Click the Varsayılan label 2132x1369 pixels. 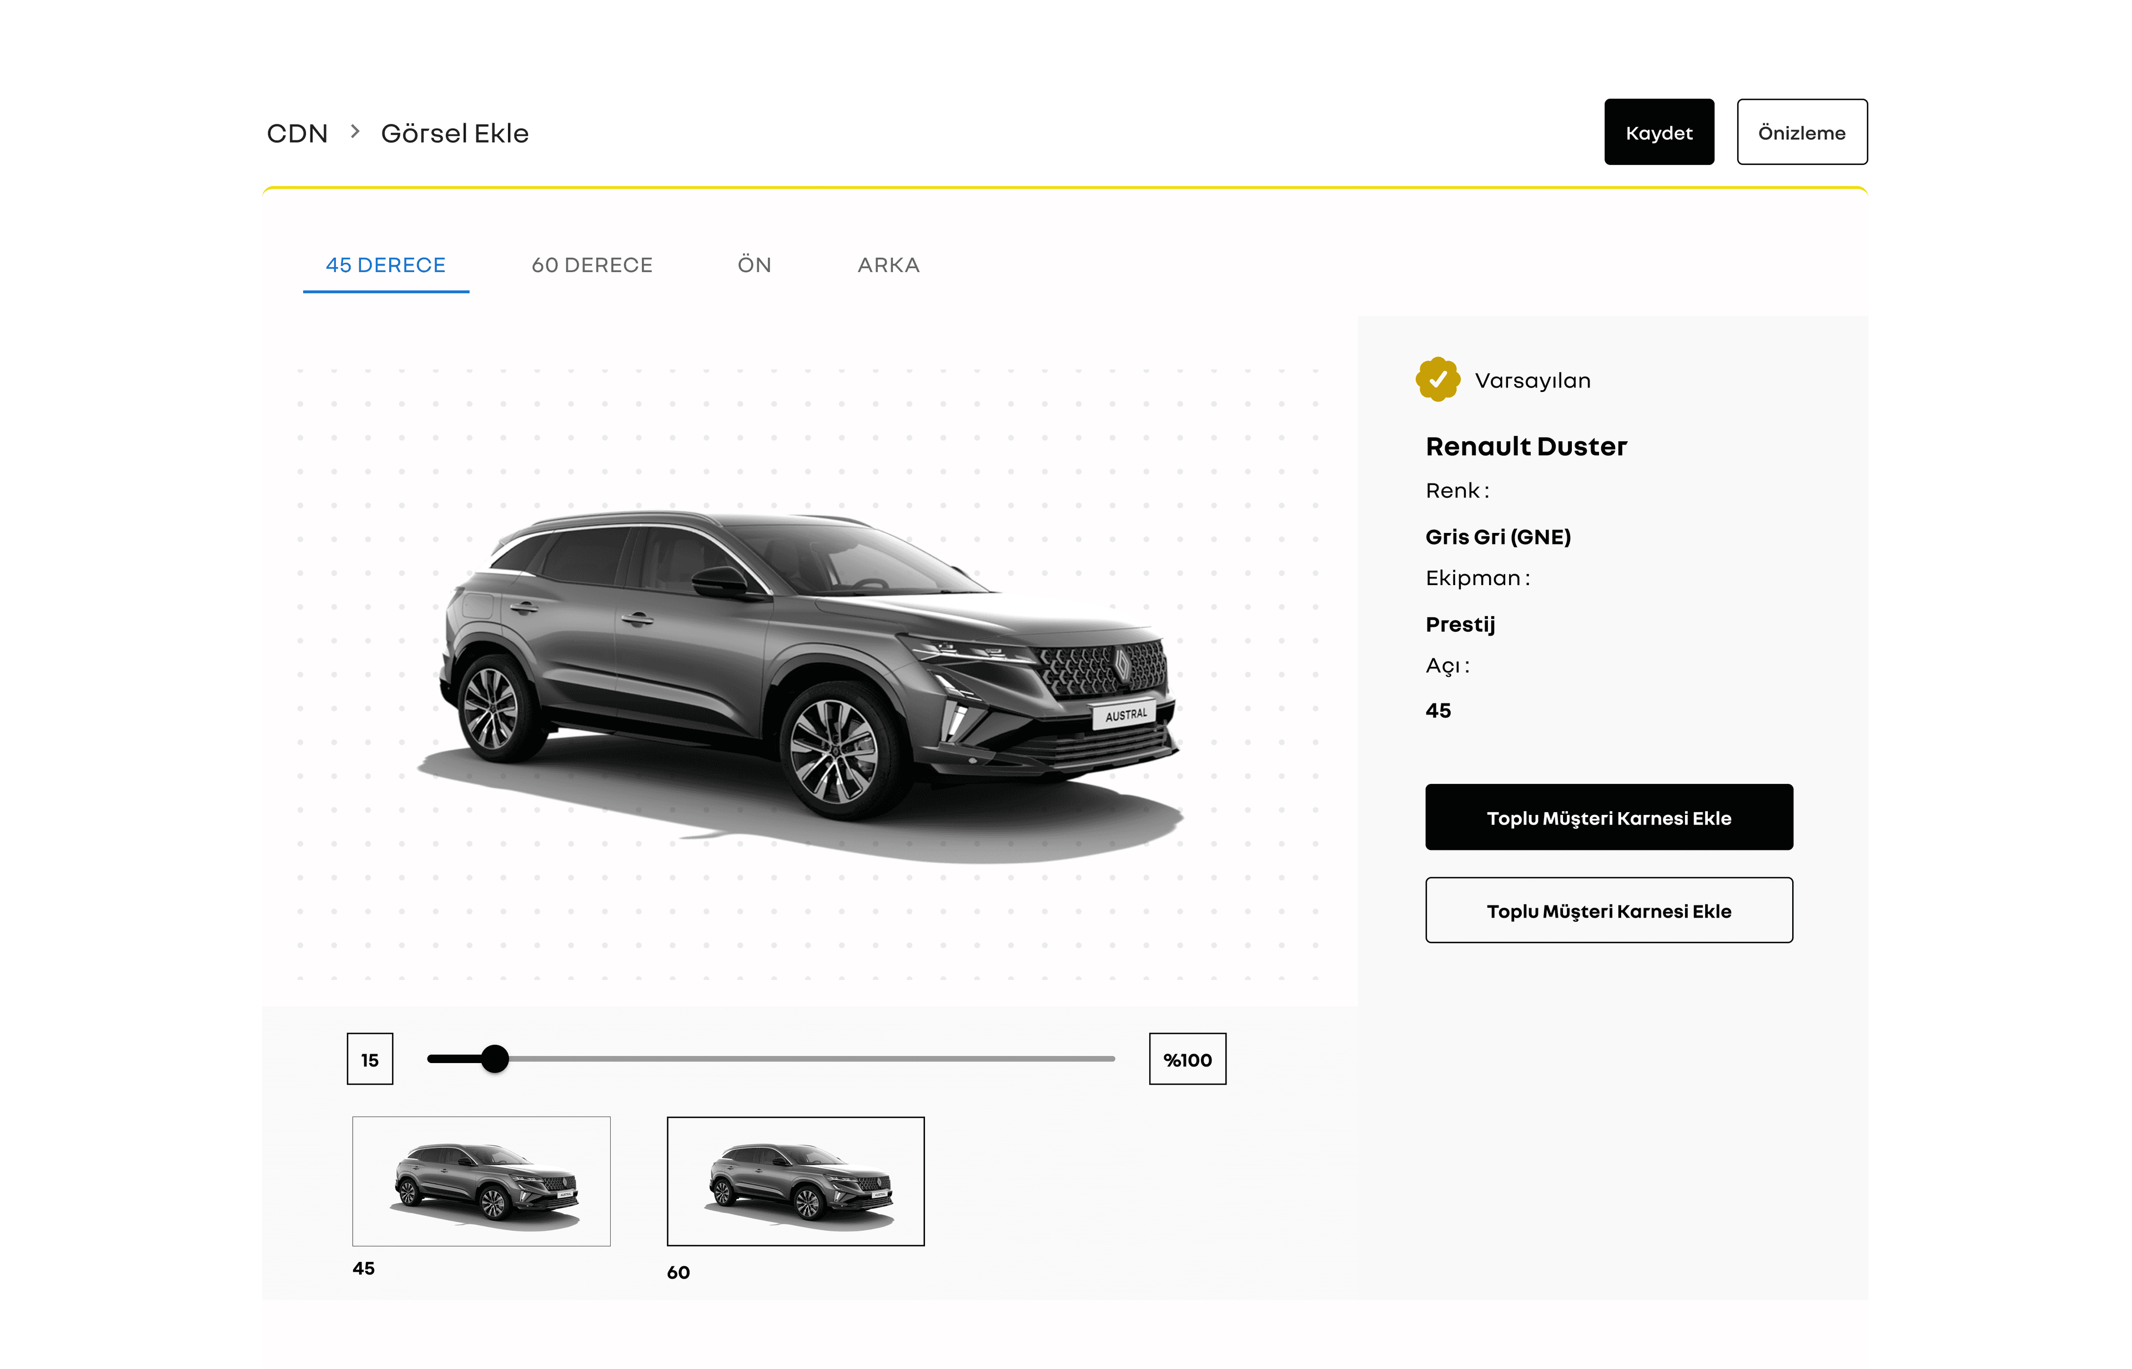(x=1532, y=380)
